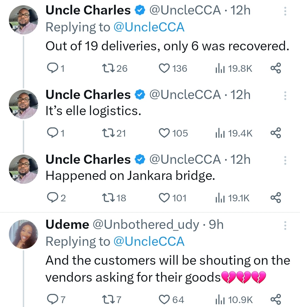The height and width of the screenshot is (307, 300).
Task: Reply to the "19 deliveries" tweet
Action: click(x=52, y=68)
